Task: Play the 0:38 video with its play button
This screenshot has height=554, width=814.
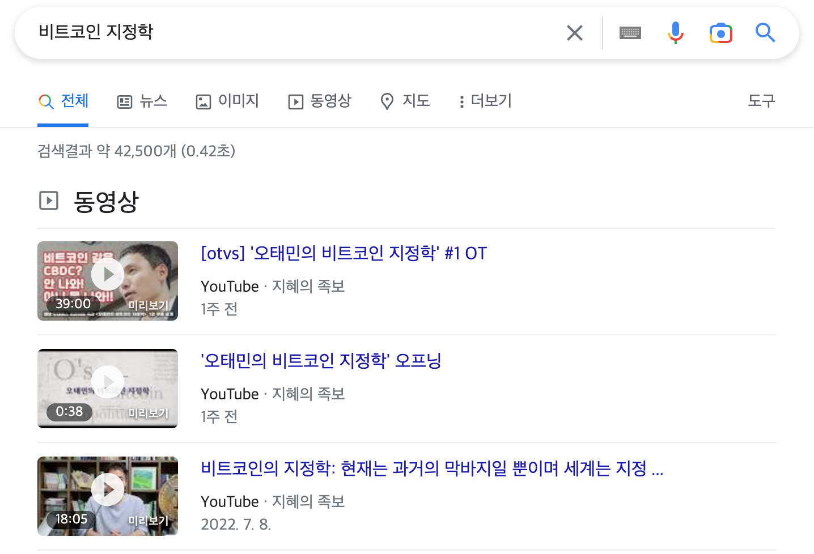Action: (x=107, y=381)
